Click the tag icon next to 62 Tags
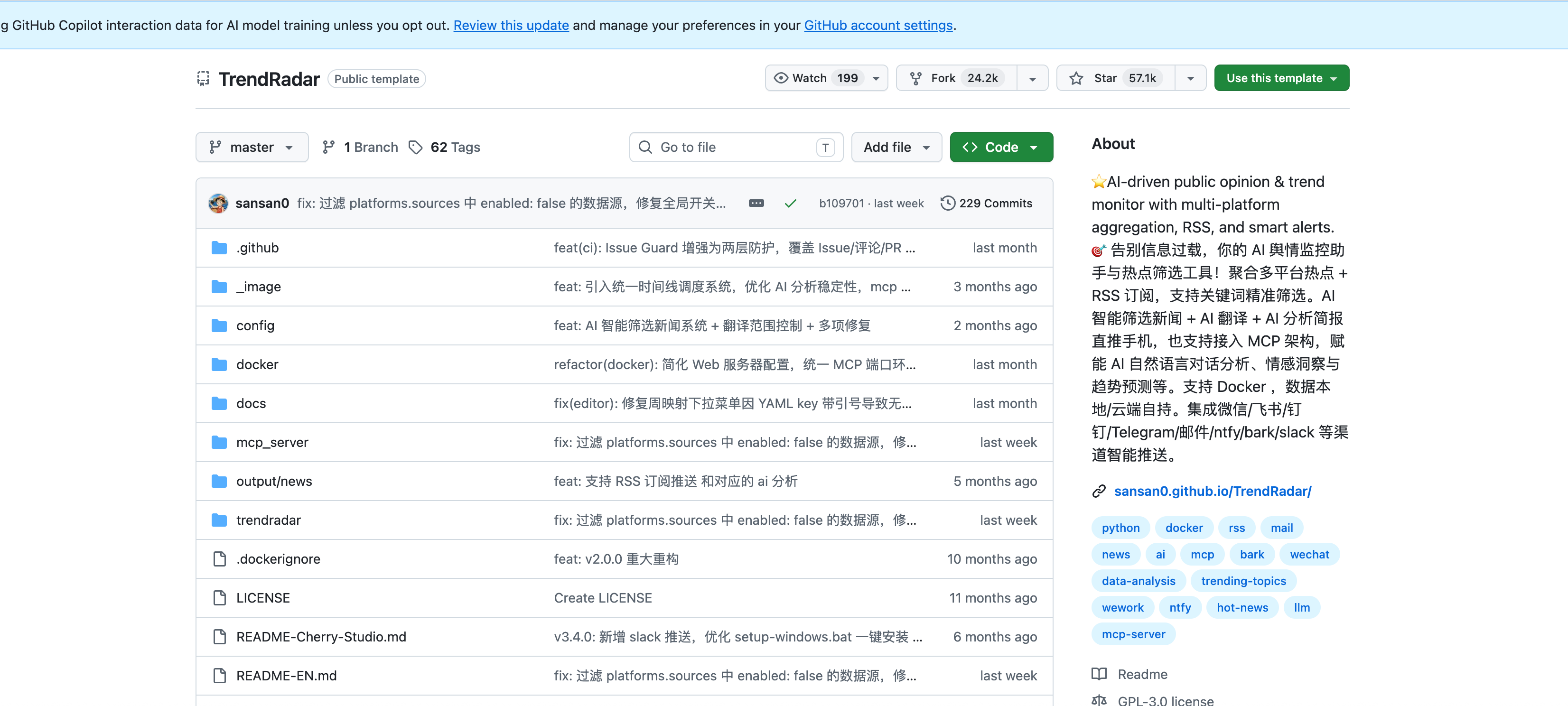This screenshot has height=706, width=1568. (415, 147)
